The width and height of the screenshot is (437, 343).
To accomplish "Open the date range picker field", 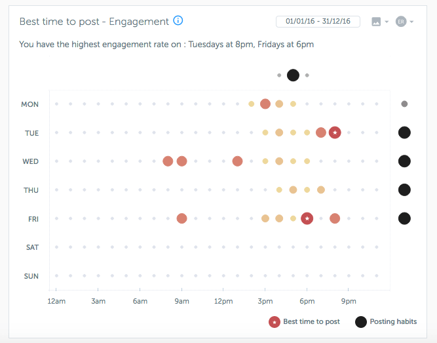I will tap(318, 22).
